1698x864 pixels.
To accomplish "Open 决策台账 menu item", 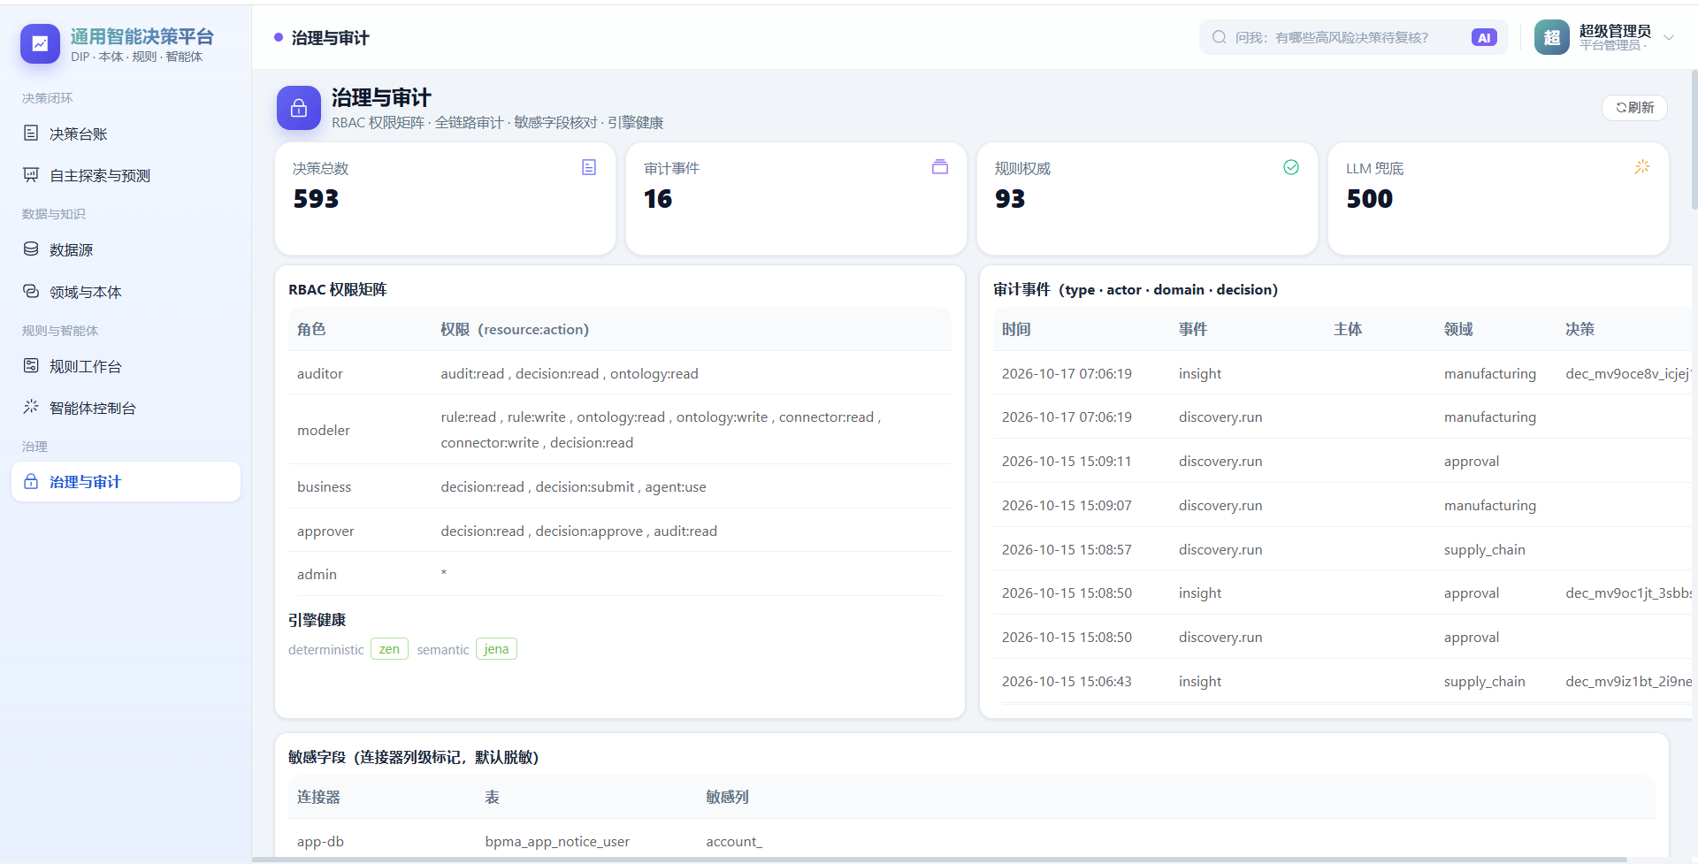I will pyautogui.click(x=126, y=134).
